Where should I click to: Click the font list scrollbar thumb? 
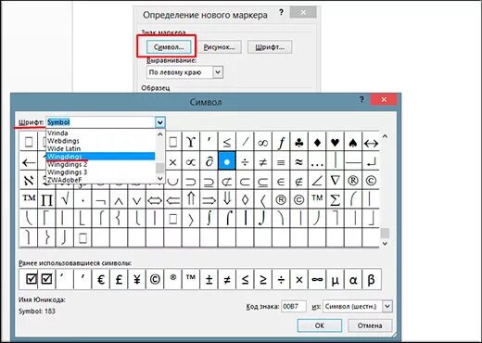(x=159, y=168)
